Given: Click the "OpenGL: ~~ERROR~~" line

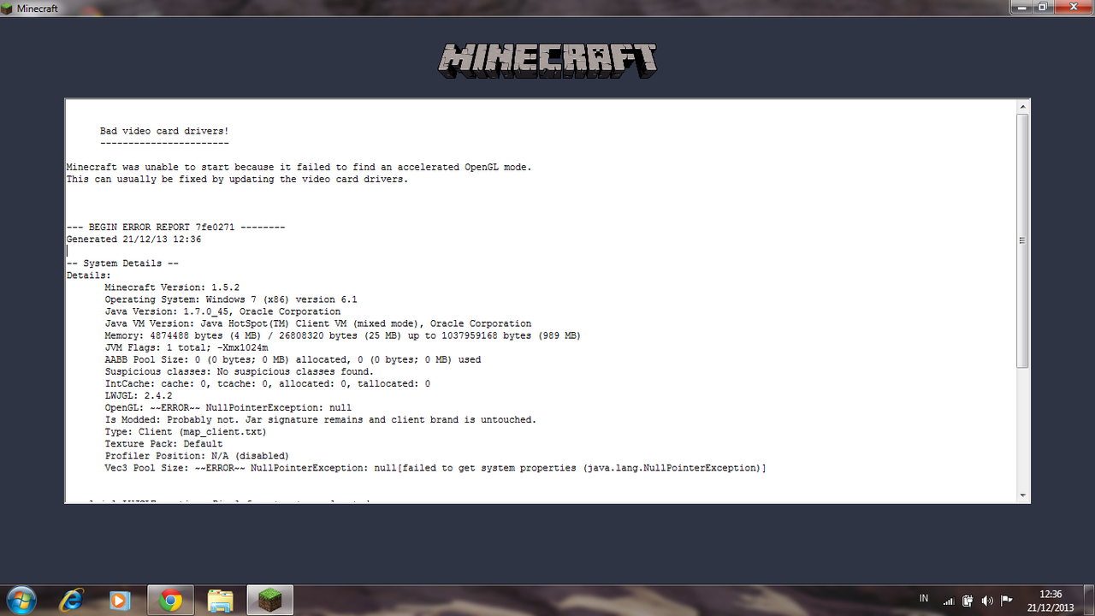Looking at the screenshot, I should coord(228,407).
